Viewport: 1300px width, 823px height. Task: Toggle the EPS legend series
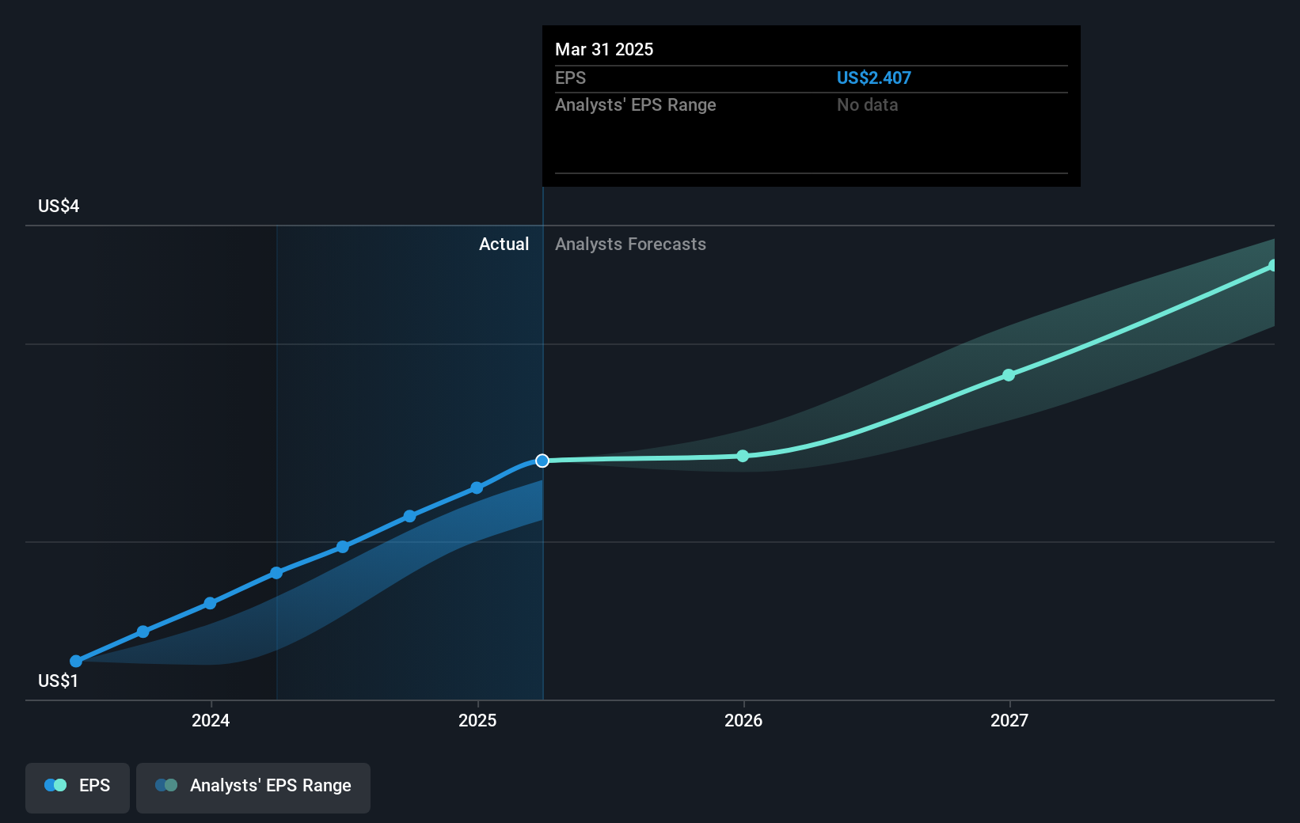[78, 787]
